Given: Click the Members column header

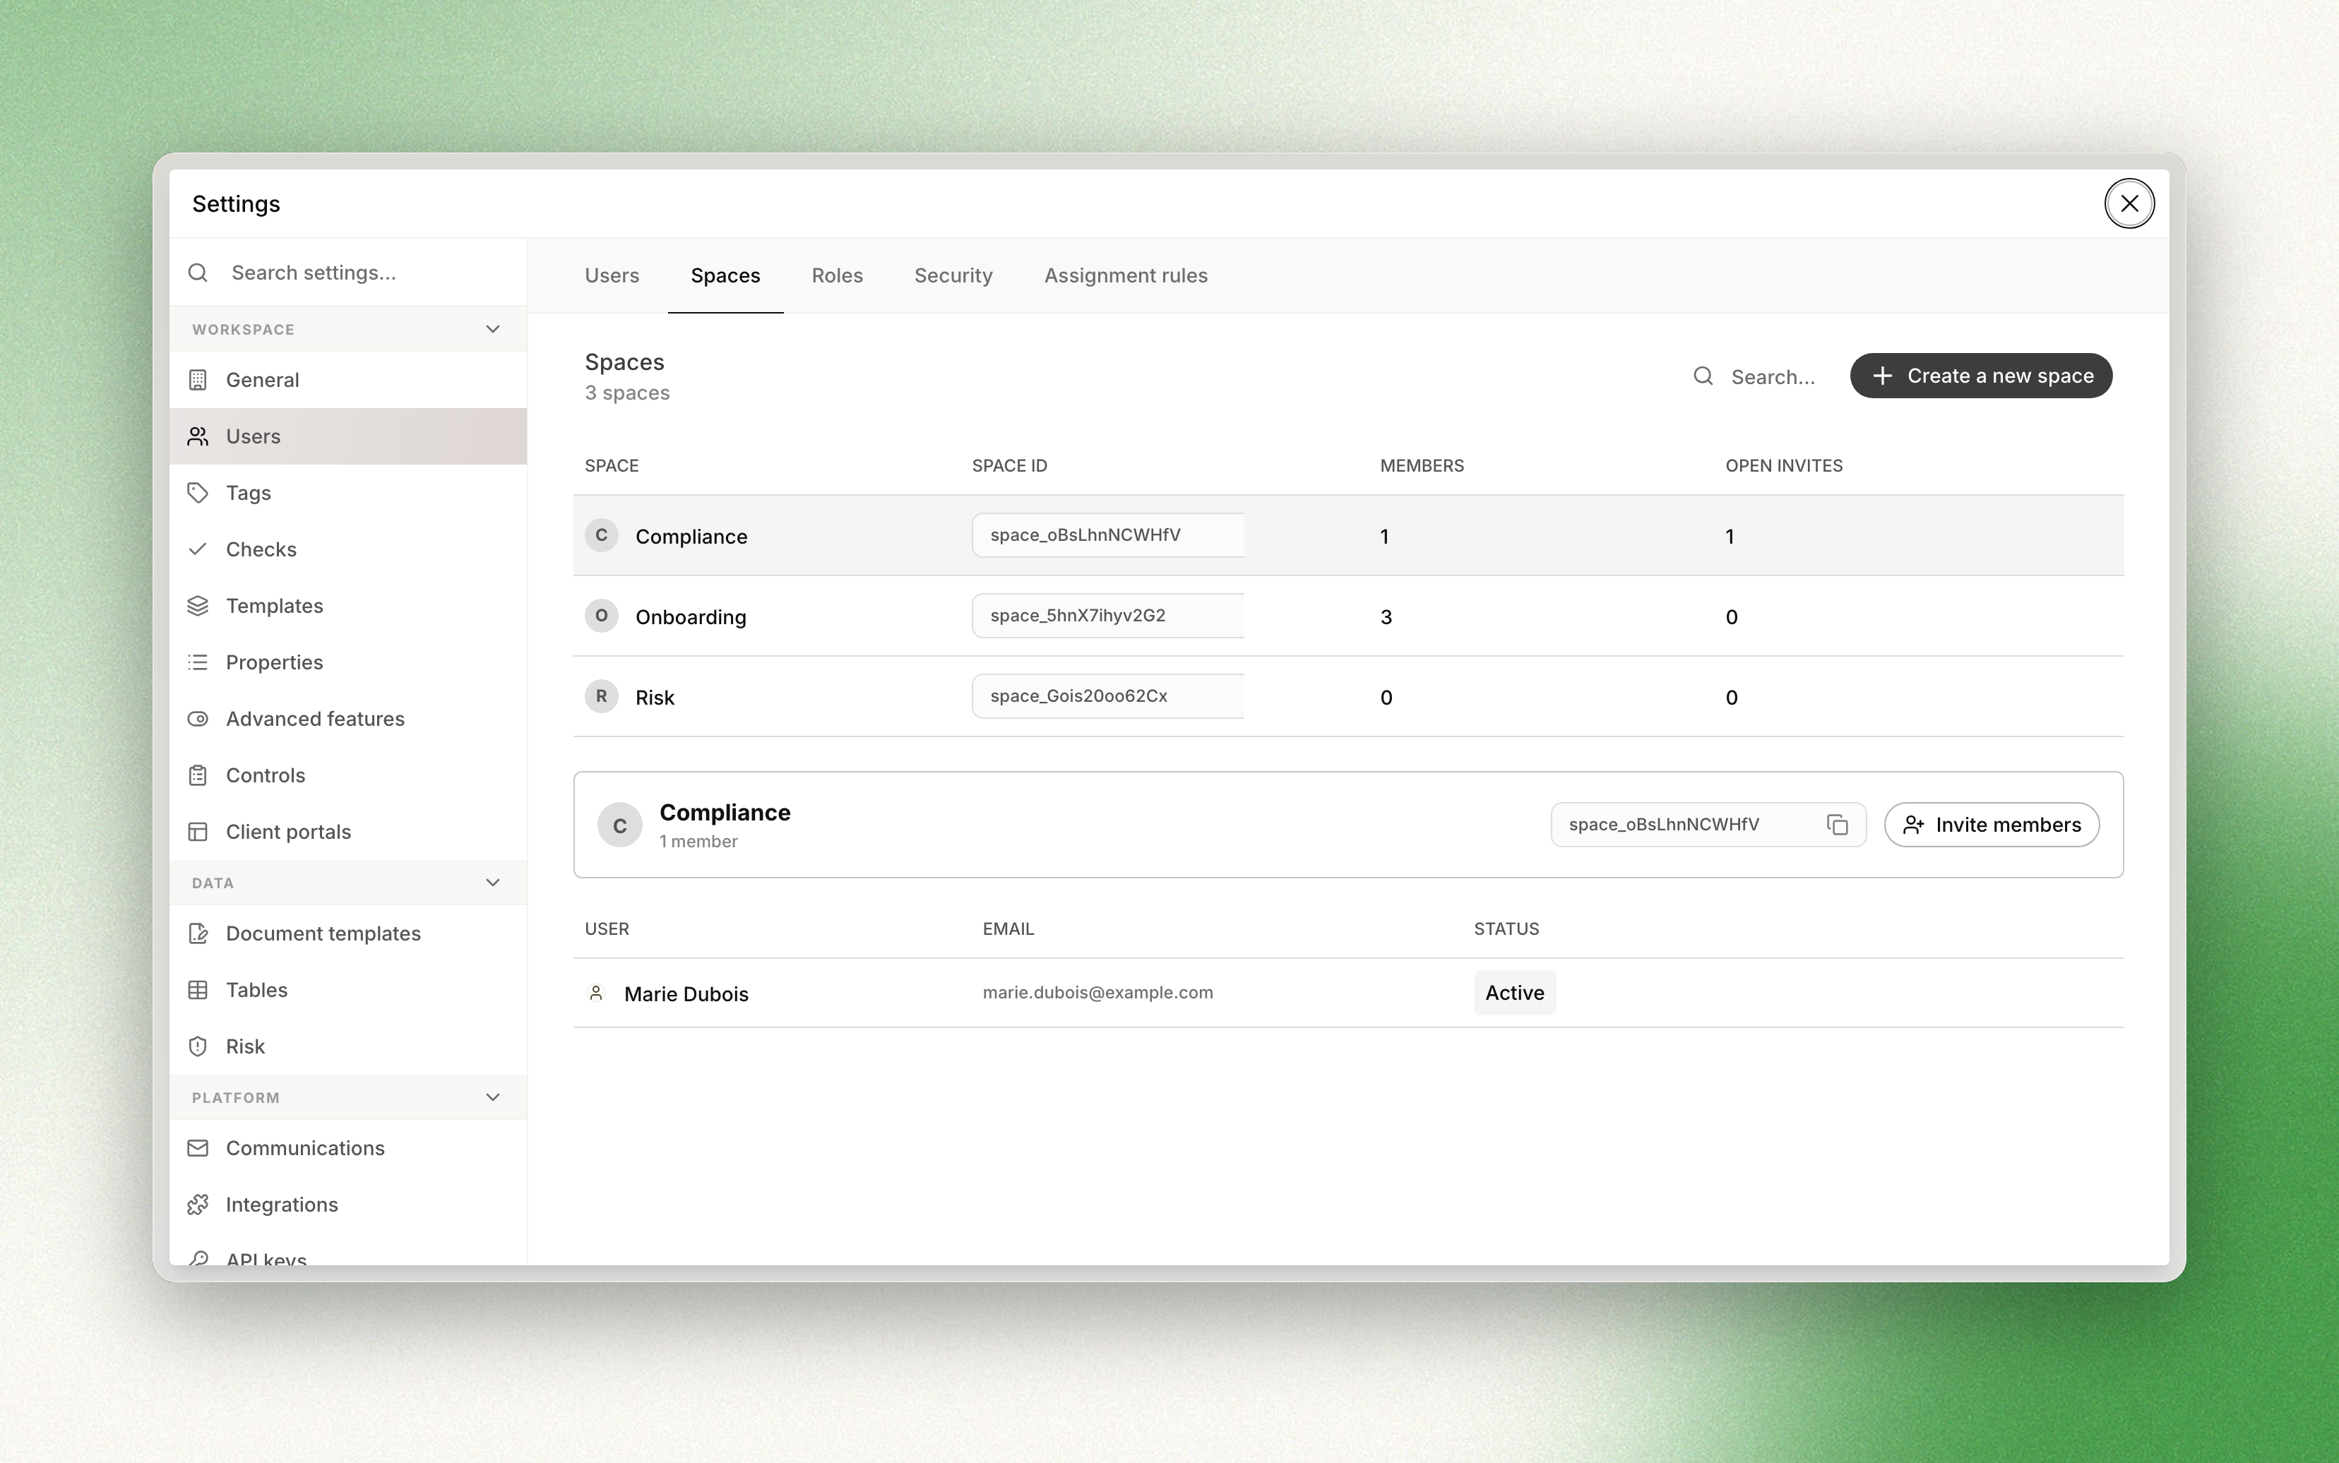Looking at the screenshot, I should [x=1422, y=465].
